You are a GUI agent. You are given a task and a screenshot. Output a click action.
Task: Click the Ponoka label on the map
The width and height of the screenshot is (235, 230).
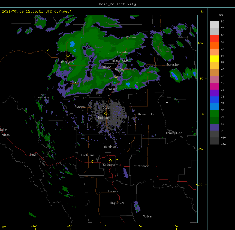point(131,37)
